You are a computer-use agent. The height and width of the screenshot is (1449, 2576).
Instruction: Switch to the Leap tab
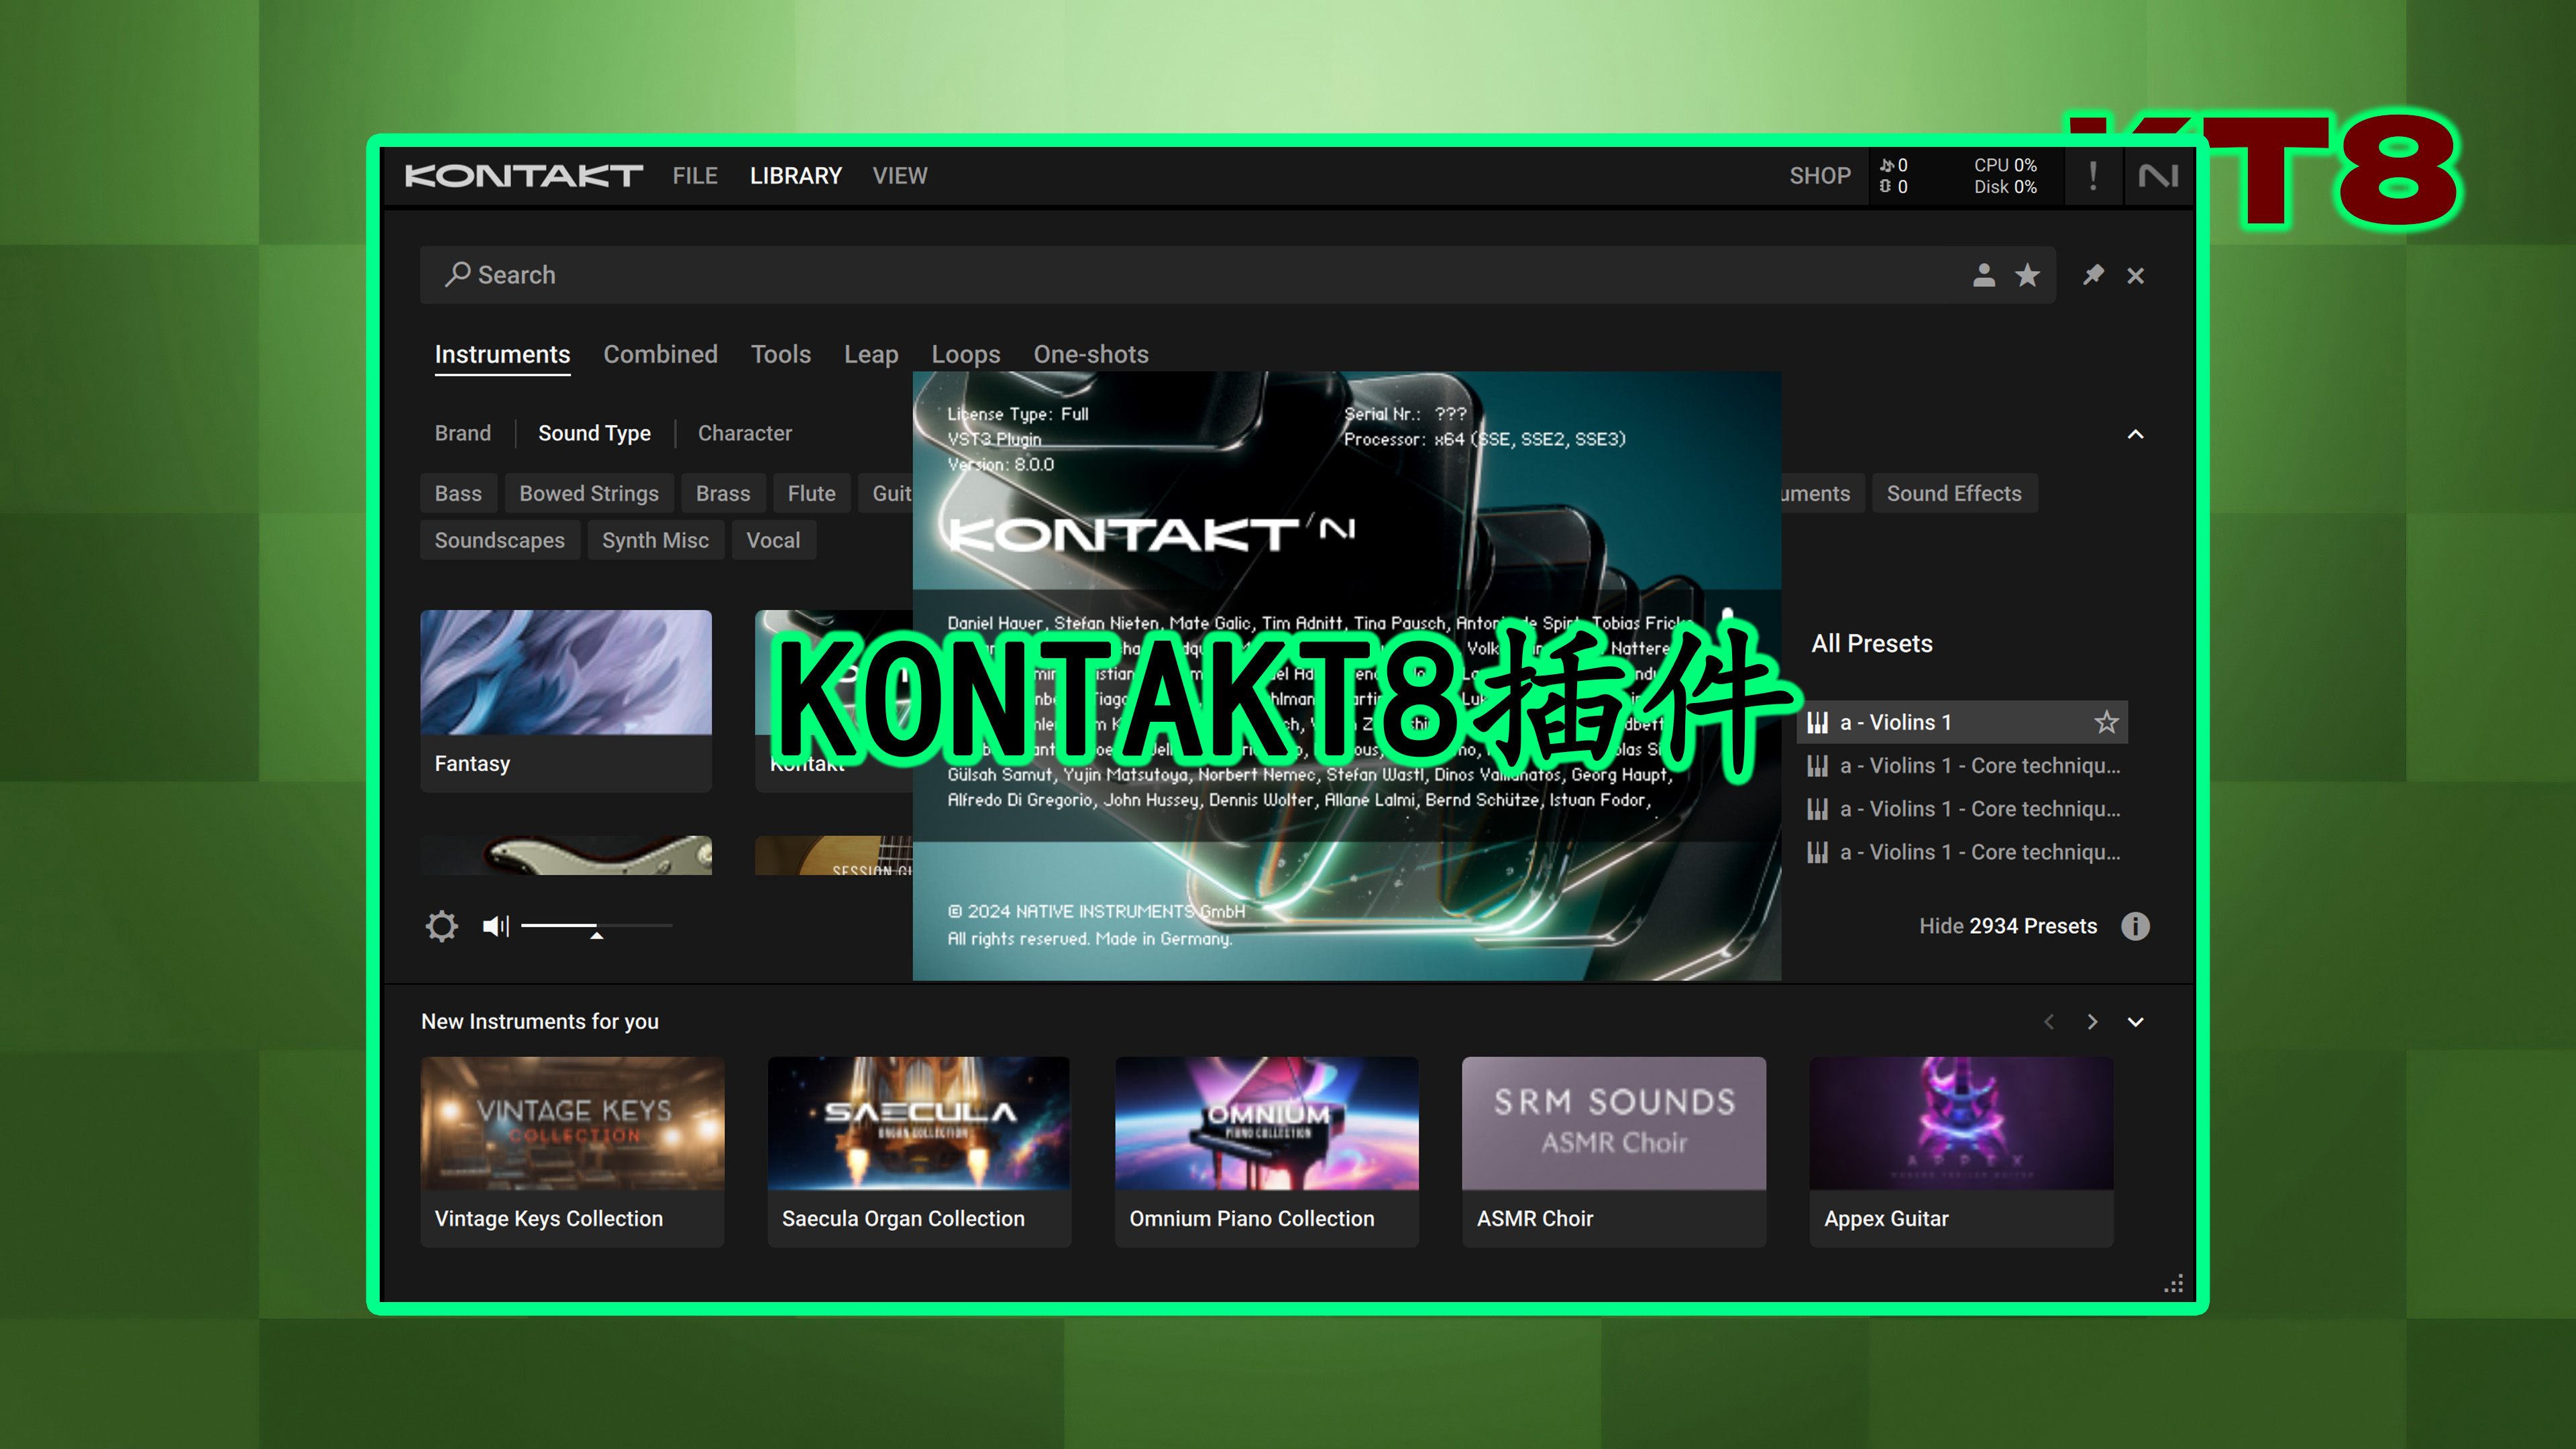871,354
